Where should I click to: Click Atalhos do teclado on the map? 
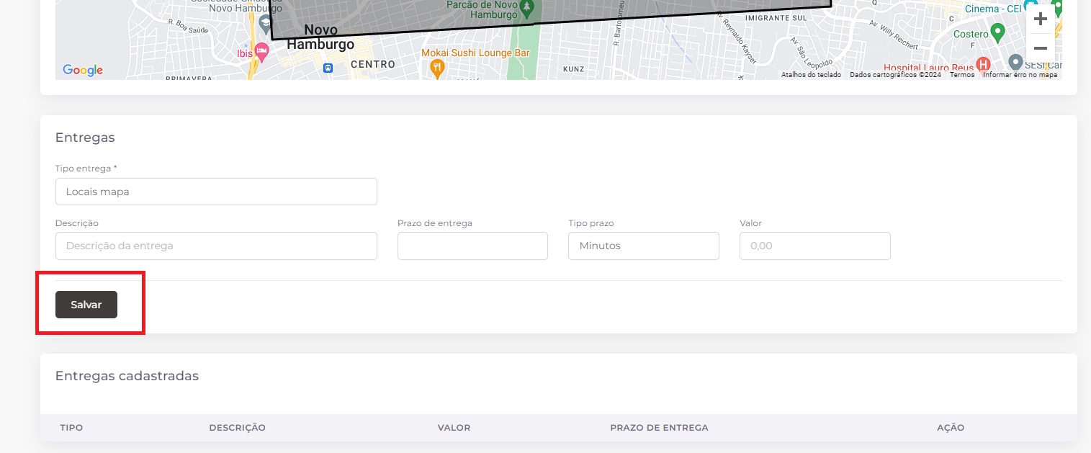point(811,75)
